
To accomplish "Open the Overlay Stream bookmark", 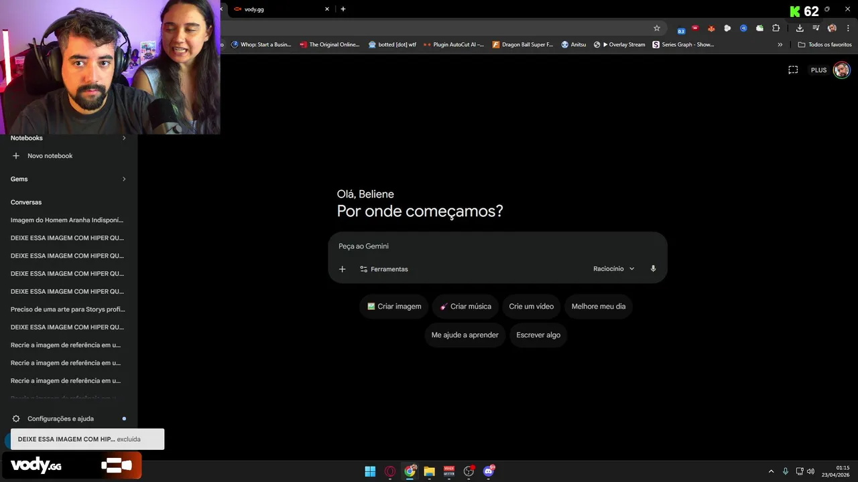I will tap(619, 45).
